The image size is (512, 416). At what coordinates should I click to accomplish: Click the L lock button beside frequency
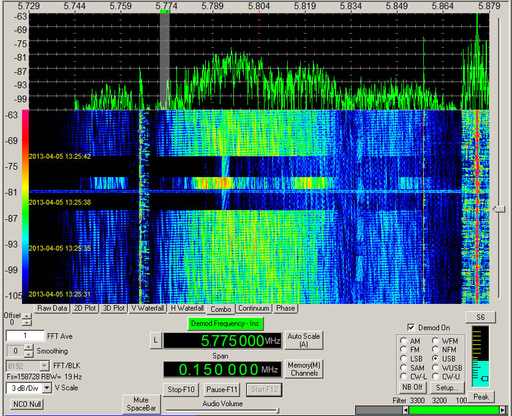pos(156,341)
